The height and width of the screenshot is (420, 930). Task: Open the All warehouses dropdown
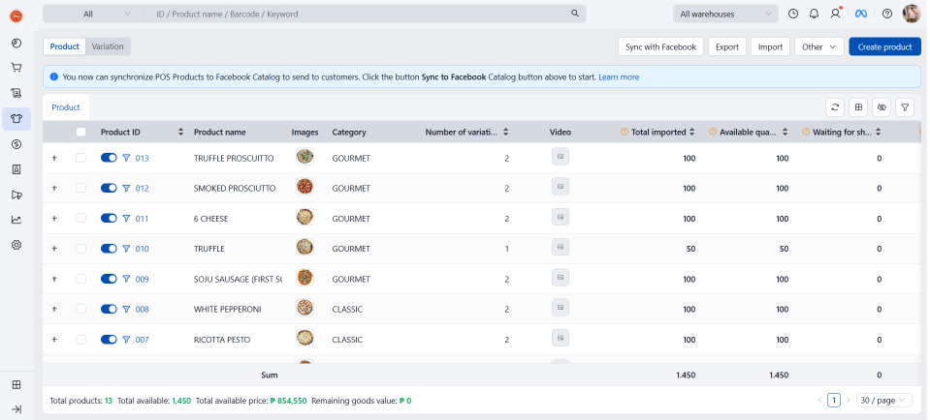(725, 14)
